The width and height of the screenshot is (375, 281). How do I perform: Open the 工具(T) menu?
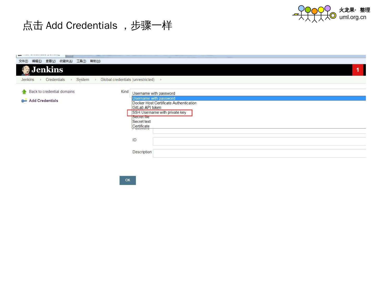[81, 61]
